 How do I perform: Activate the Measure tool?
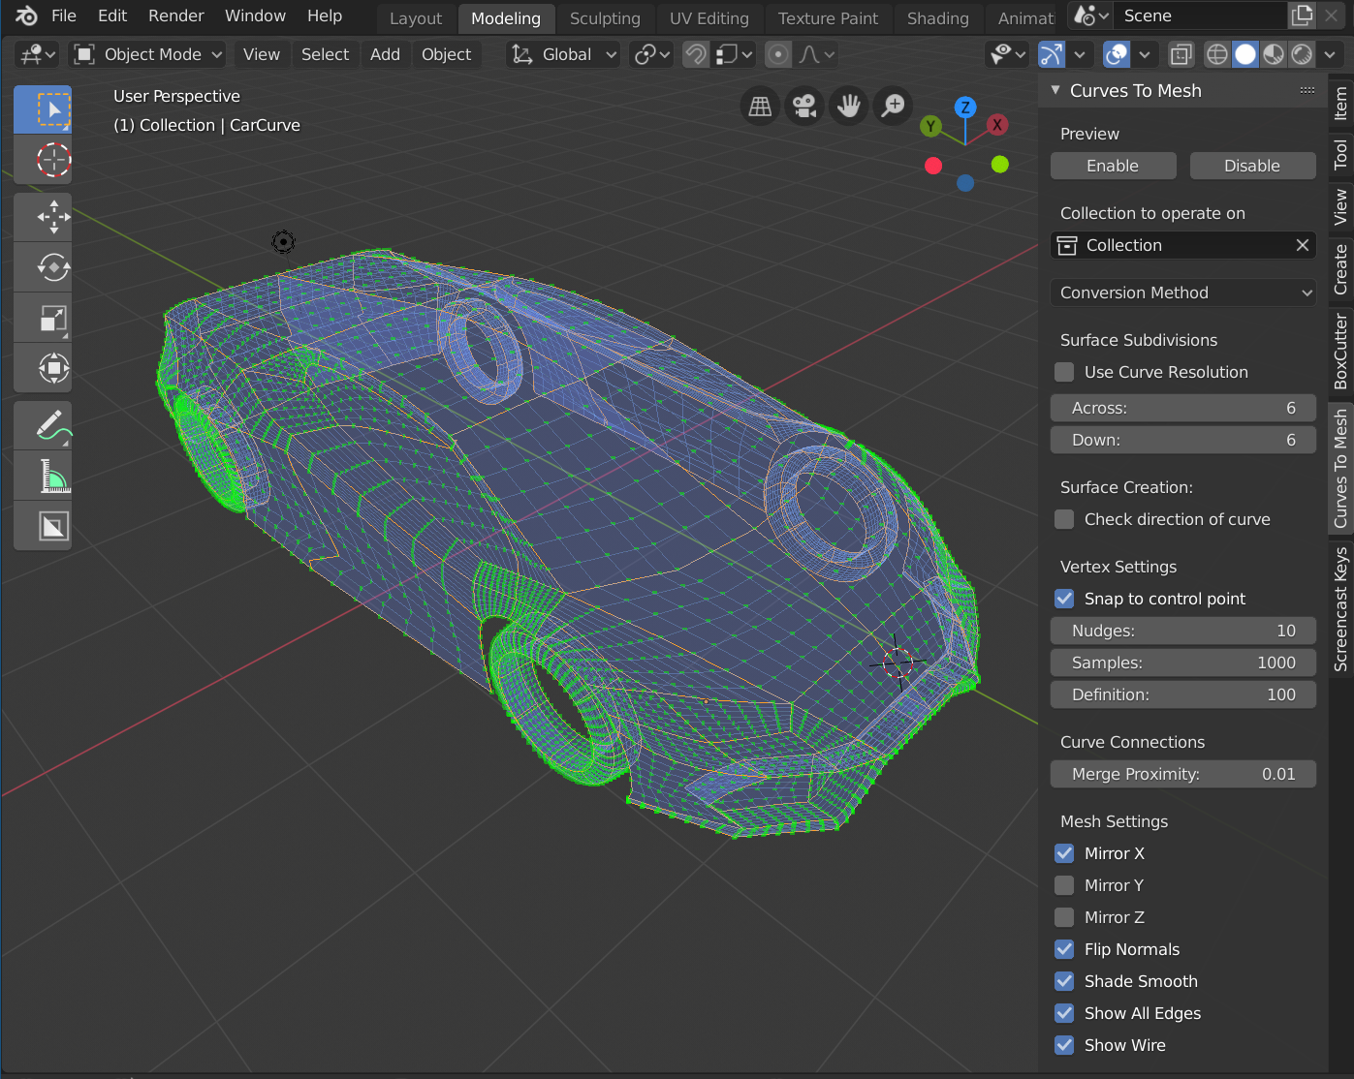pos(43,475)
